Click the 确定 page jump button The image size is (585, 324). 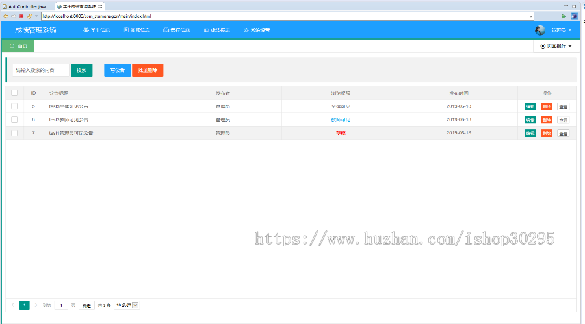coord(86,305)
